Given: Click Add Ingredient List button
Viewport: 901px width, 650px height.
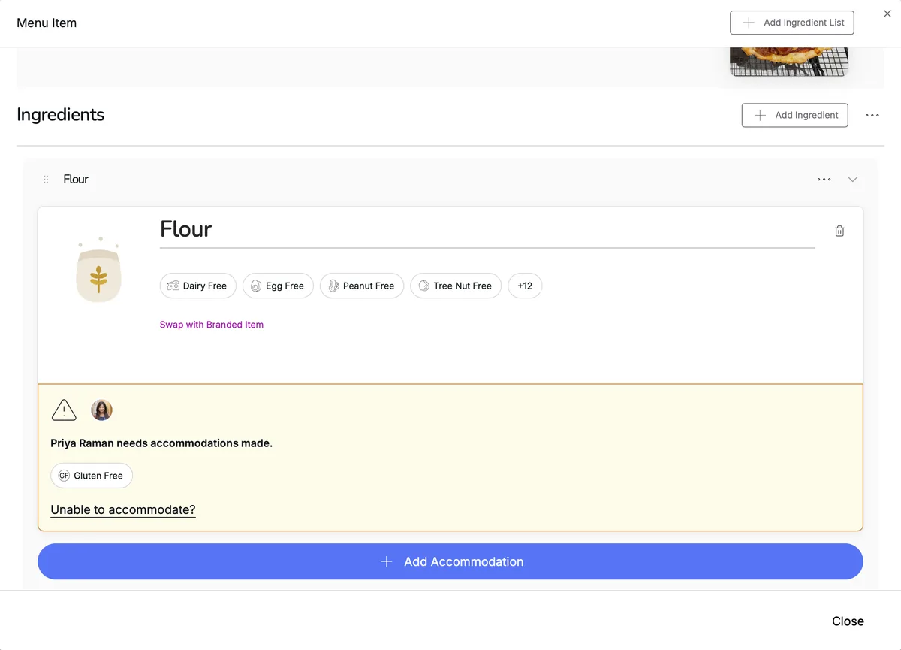Looking at the screenshot, I should tap(792, 23).
